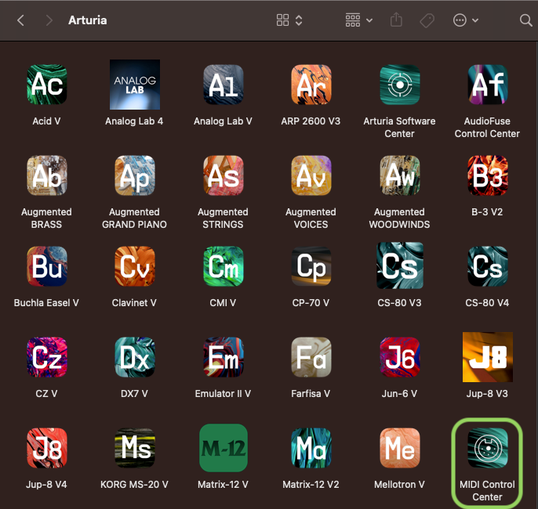Expand the more actions ellipsis menu
Screen dimensions: 538x509
point(466,20)
